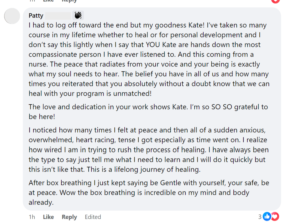View edit history via the Edited label
The height and width of the screenshot is (223, 285).
point(93,217)
